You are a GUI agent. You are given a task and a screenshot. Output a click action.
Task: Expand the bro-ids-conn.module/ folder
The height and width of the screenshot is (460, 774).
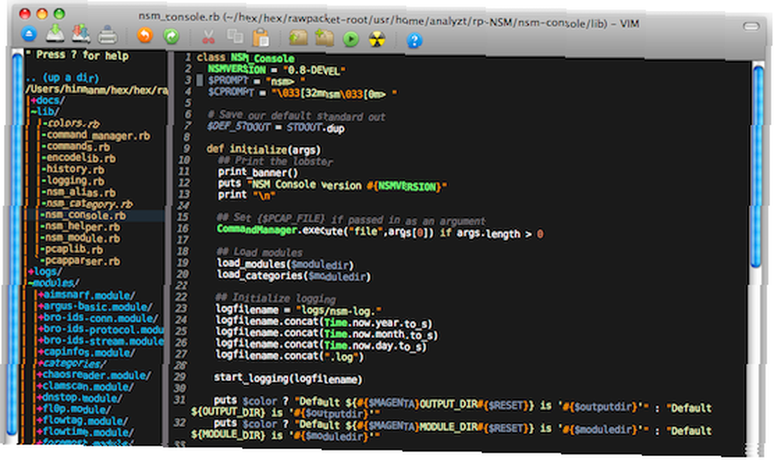click(98, 318)
